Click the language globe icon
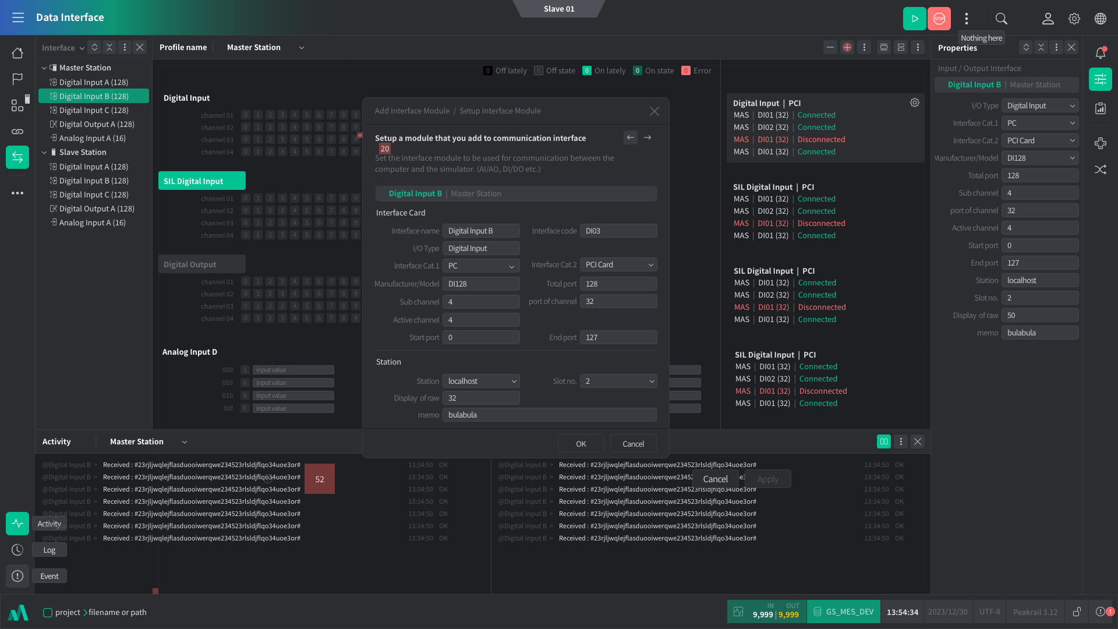 click(1100, 19)
